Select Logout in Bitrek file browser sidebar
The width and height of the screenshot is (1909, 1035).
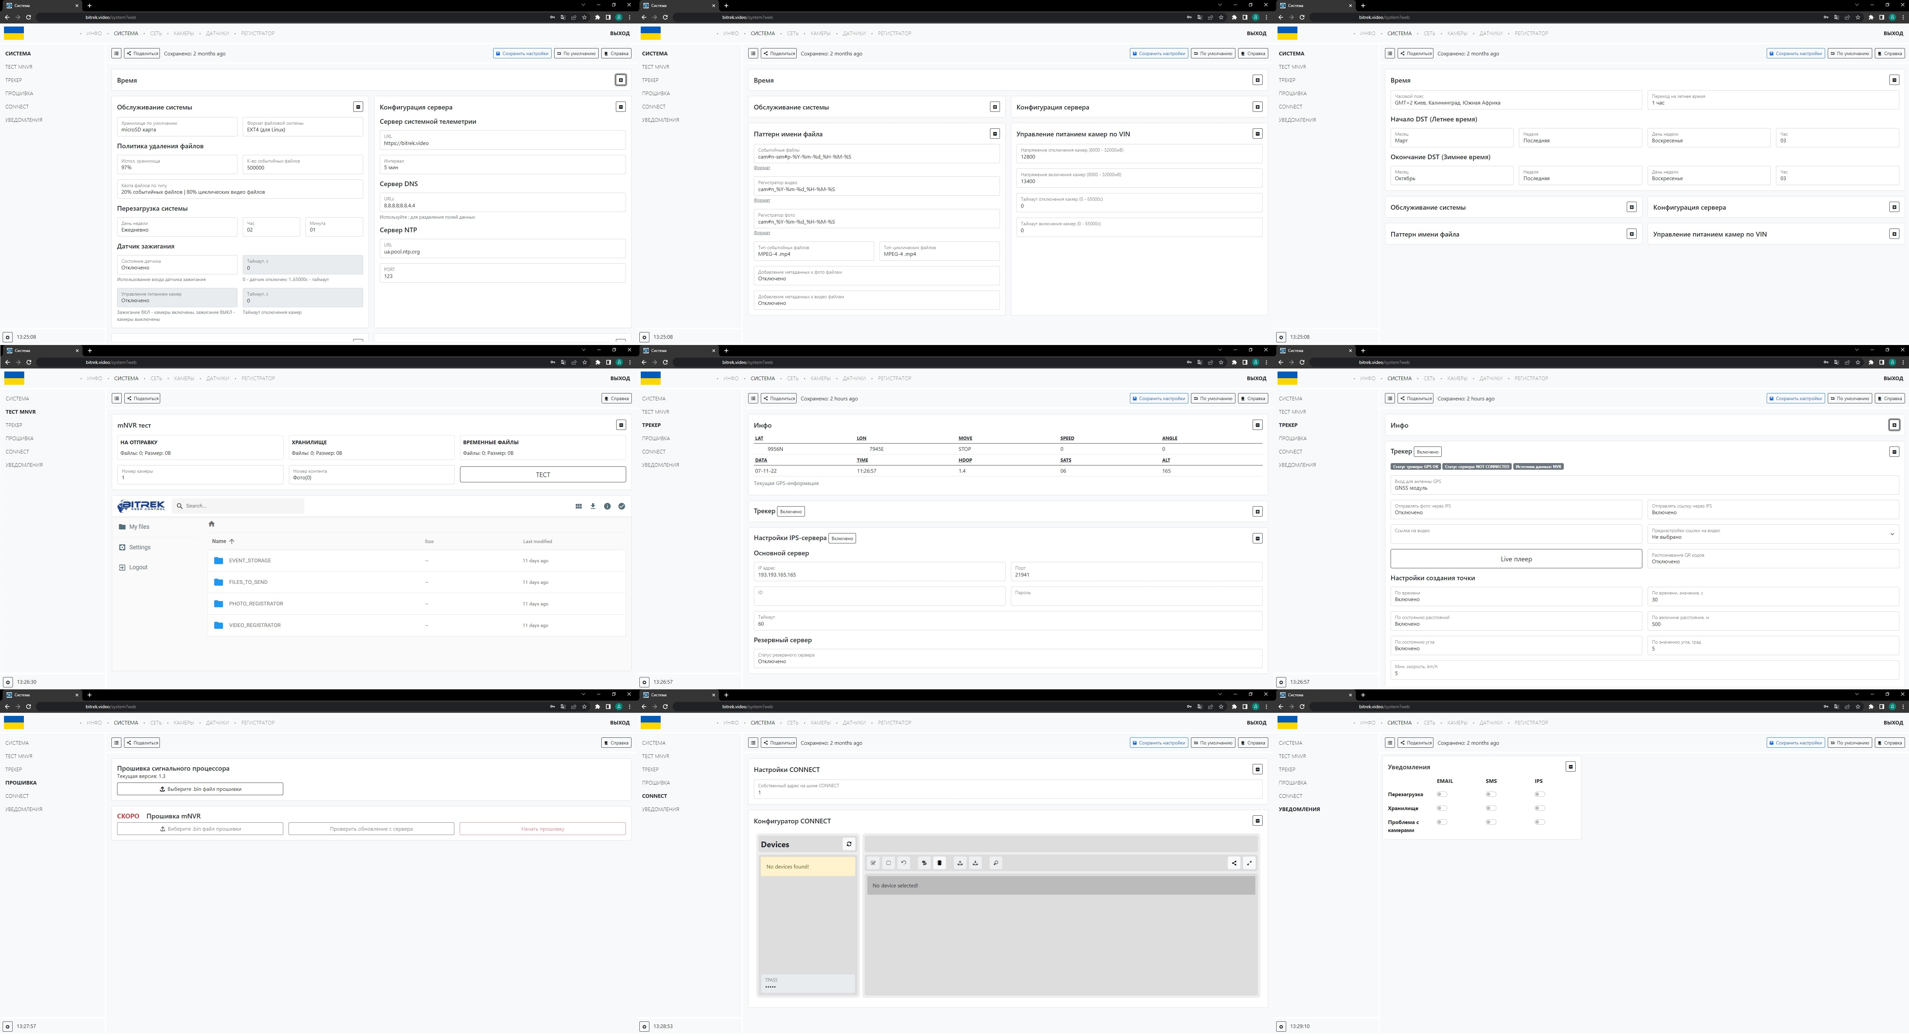point(138,567)
